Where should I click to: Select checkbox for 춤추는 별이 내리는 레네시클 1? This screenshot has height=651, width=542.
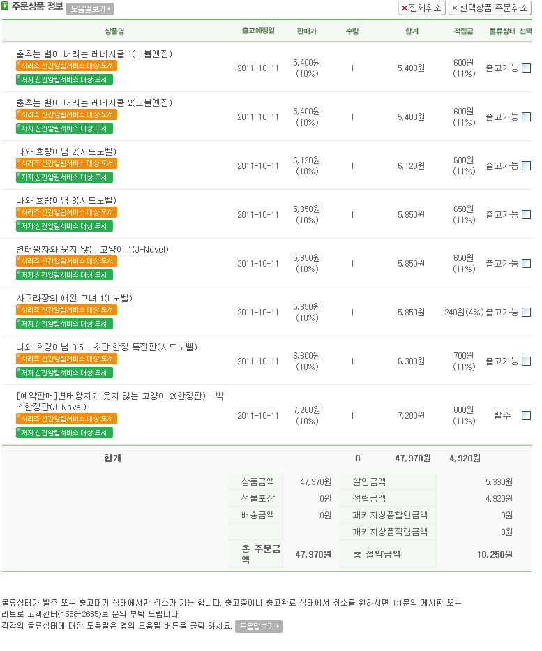pyautogui.click(x=527, y=68)
